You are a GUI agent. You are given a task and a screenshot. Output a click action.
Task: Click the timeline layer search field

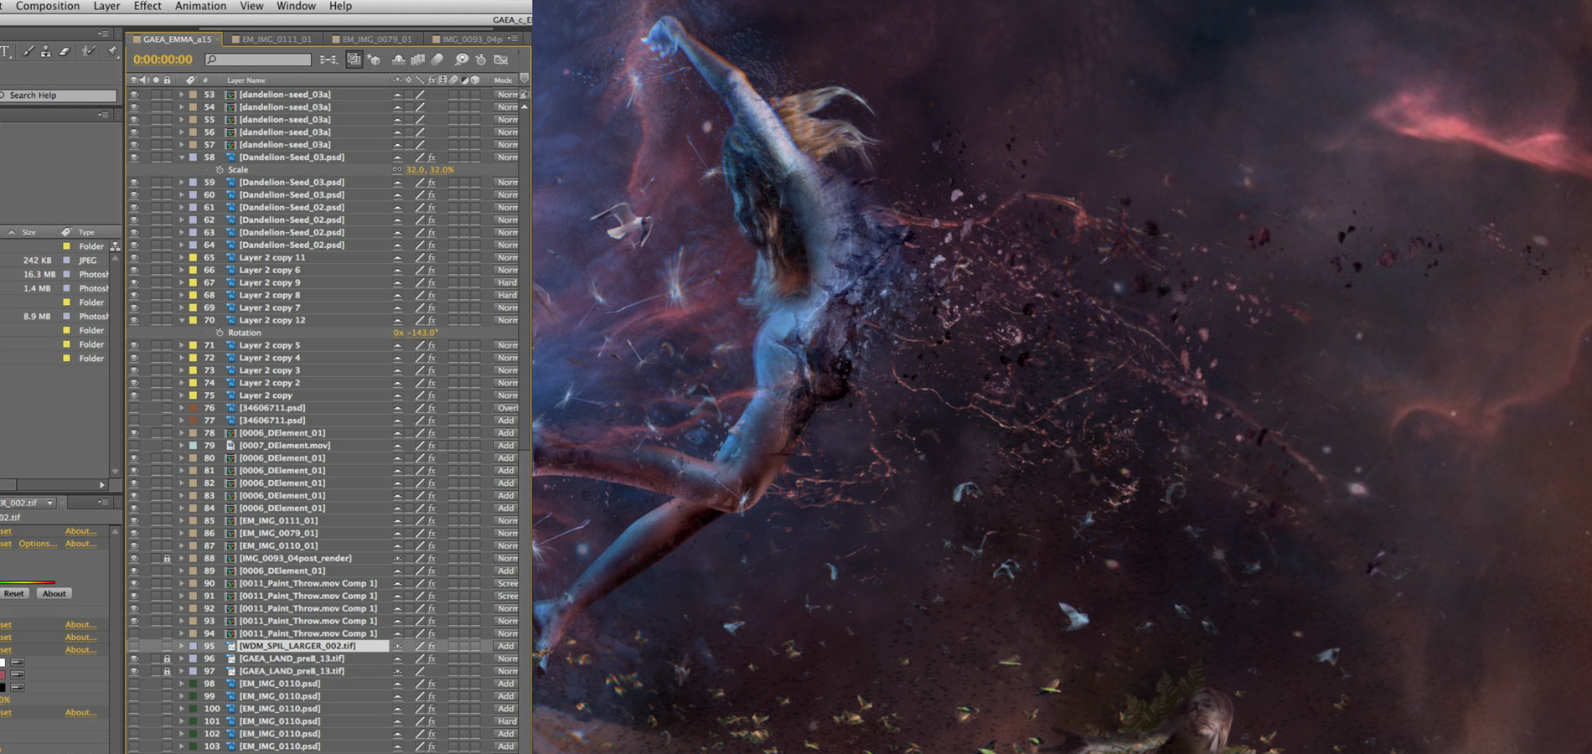(x=258, y=59)
